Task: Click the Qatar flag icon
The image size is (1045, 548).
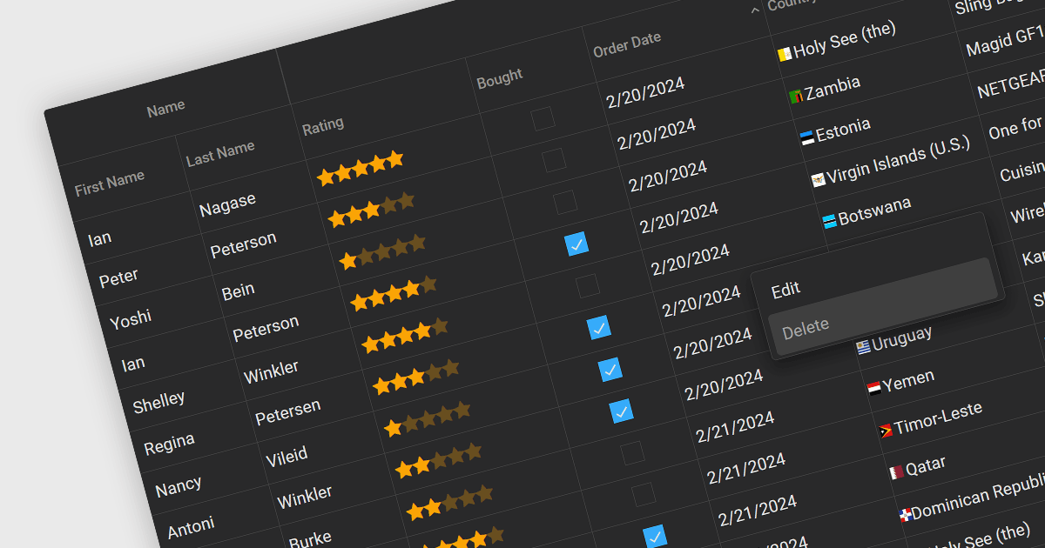Action: coord(897,471)
